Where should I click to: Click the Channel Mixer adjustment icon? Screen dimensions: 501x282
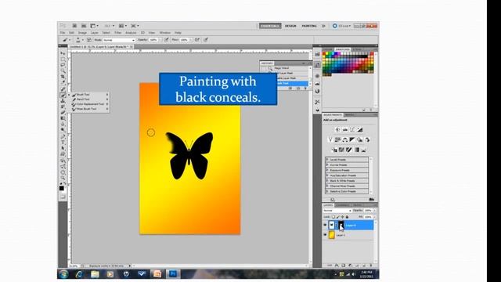pyautogui.click(x=367, y=139)
